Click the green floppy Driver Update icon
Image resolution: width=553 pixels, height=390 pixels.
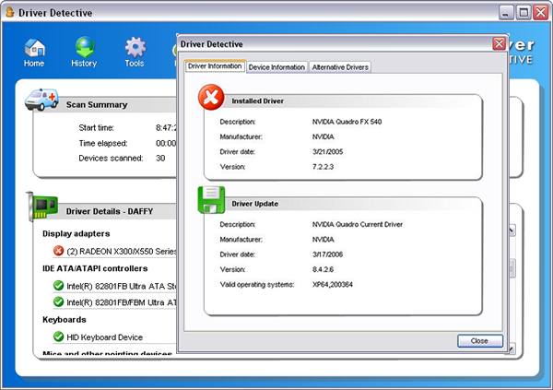coord(211,200)
